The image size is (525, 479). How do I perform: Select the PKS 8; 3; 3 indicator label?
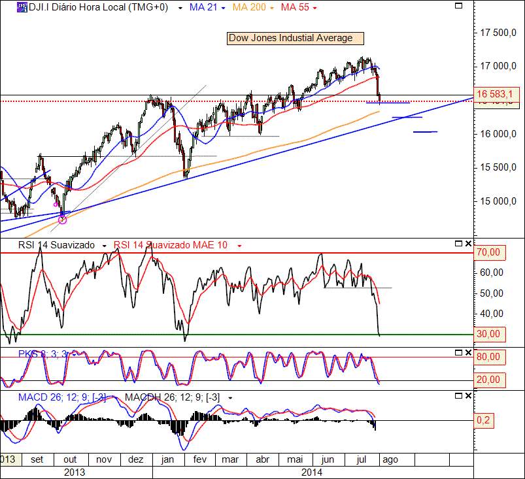(x=43, y=354)
